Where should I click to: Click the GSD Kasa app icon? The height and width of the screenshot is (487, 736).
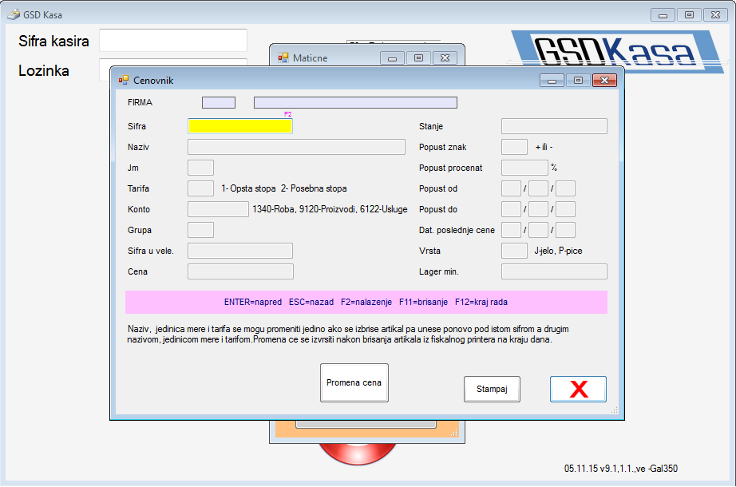[x=13, y=14]
